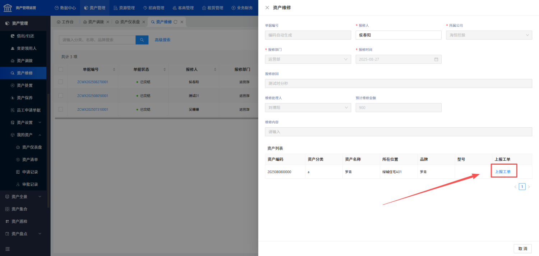Go to previous page in asset list

point(515,187)
